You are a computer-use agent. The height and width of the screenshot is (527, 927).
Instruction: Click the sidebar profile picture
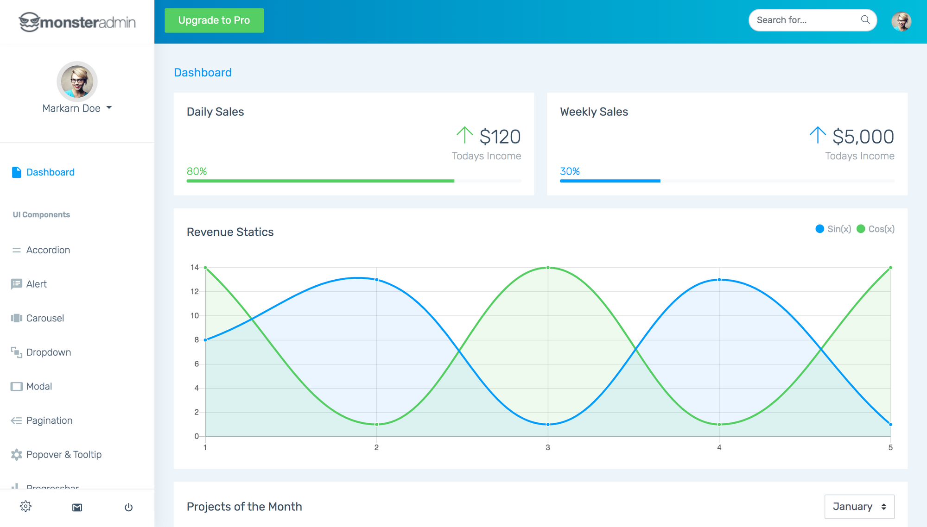(77, 81)
